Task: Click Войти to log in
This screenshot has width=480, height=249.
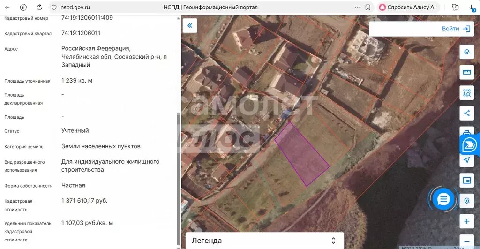Action: (x=456, y=29)
